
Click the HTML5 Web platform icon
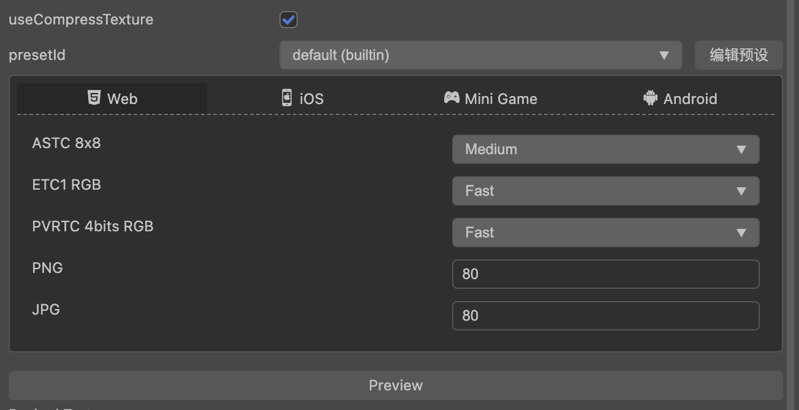pos(94,98)
